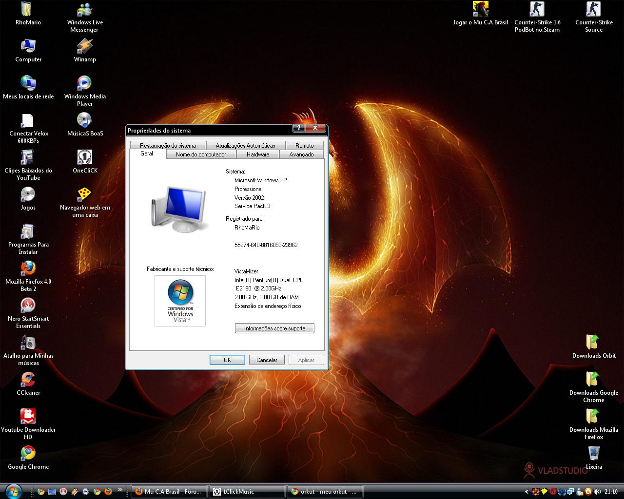Switch to the 1ClickMusic taskbar window
This screenshot has width=624, height=499.
coord(247,492)
